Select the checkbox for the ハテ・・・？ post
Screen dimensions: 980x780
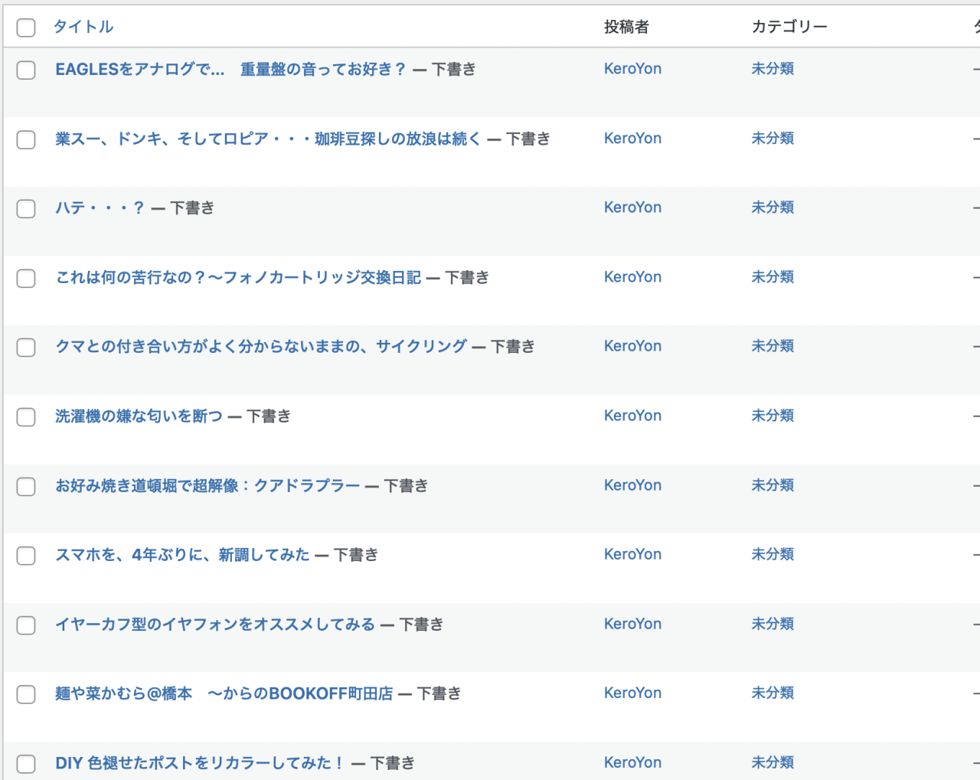26,209
